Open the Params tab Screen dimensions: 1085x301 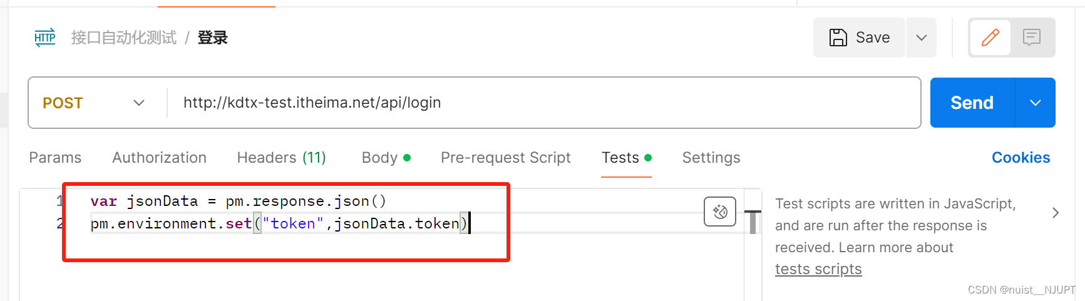click(55, 158)
